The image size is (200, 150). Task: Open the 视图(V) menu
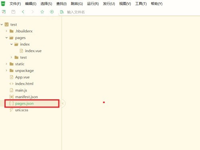(x=125, y=4)
